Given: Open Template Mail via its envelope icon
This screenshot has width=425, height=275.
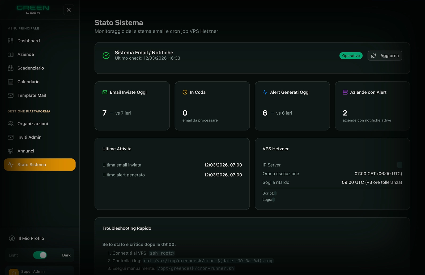Looking at the screenshot, I should (11, 95).
